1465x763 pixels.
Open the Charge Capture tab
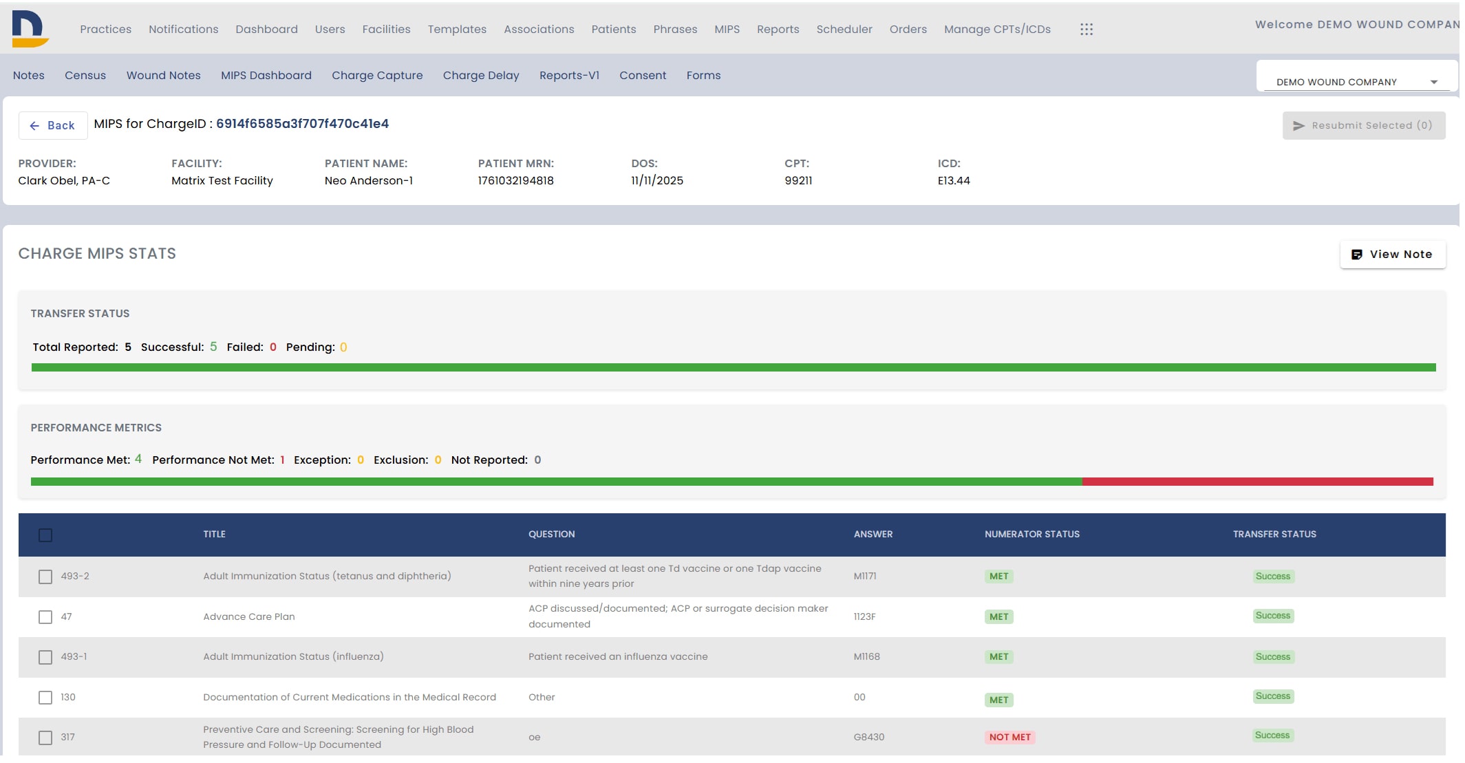tap(377, 75)
